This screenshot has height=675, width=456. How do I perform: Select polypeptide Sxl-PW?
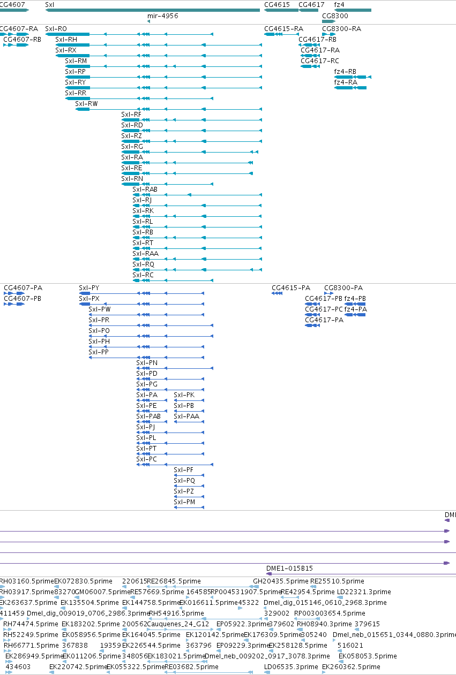[100, 309]
